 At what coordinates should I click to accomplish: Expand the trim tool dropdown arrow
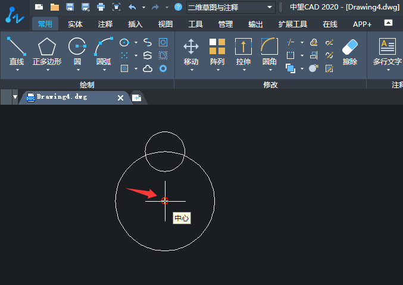point(302,42)
